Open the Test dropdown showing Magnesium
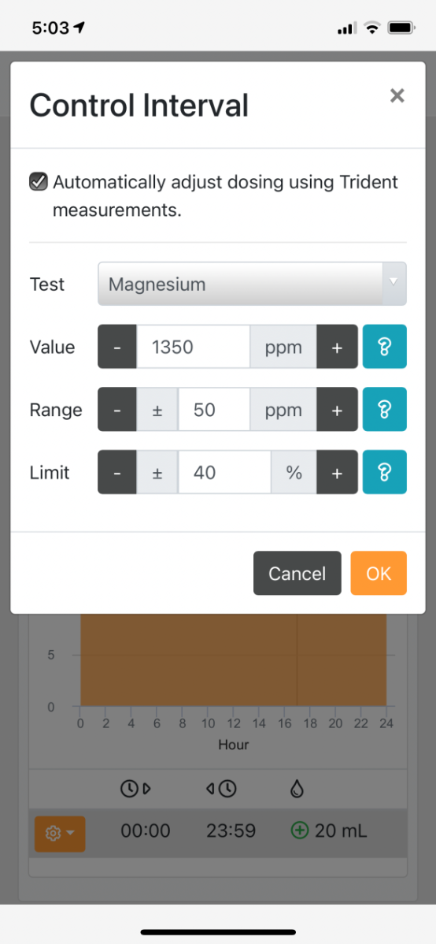 click(x=252, y=284)
